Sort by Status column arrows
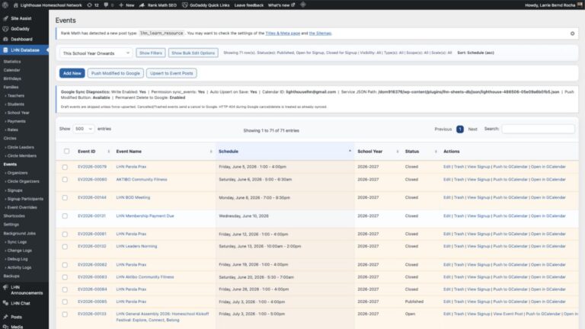 436,152
